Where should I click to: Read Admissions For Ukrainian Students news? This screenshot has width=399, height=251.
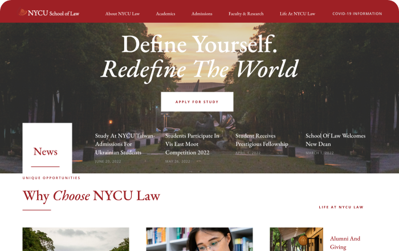pyautogui.click(x=125, y=144)
